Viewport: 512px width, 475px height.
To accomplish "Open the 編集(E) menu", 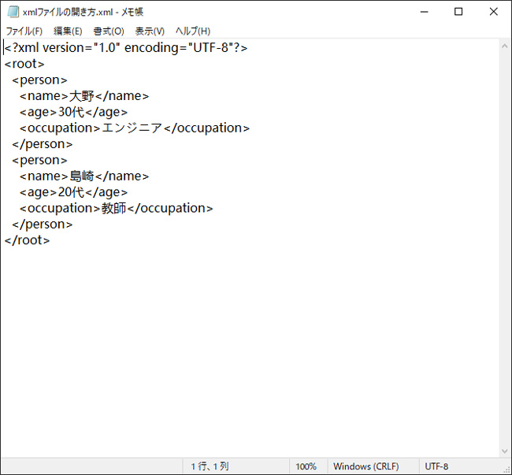I will click(68, 31).
